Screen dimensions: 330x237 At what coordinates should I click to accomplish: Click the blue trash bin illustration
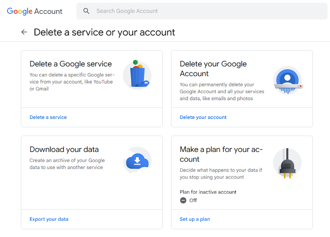point(137,75)
